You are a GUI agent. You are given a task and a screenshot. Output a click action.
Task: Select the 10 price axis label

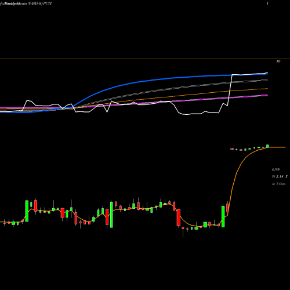click(278, 61)
